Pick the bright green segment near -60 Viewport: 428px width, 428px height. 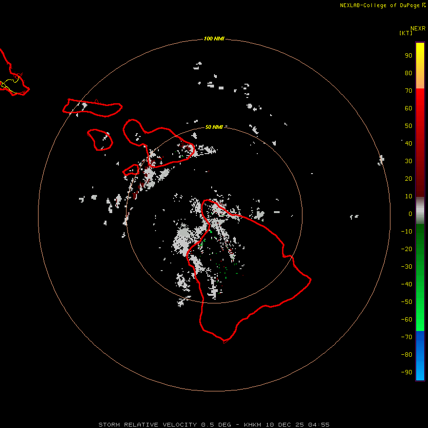(x=420, y=320)
